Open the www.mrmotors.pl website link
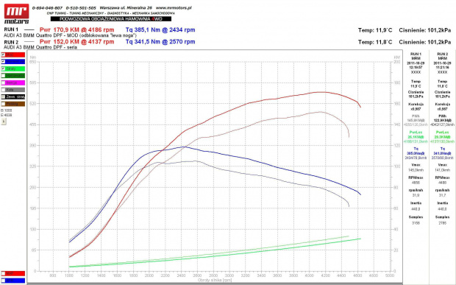Screen dimensions: 456x285 (x=174, y=8)
